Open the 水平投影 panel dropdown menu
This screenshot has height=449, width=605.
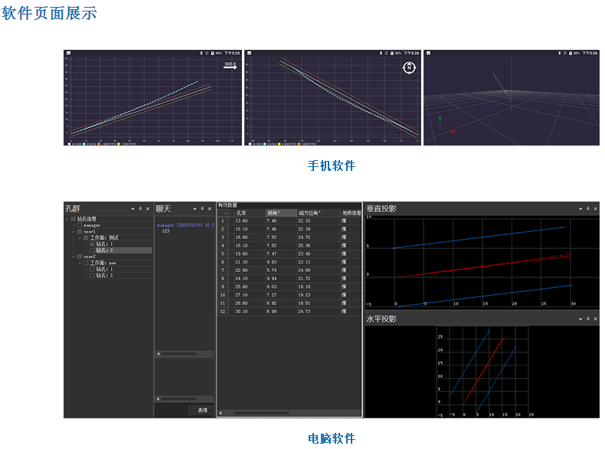580,320
